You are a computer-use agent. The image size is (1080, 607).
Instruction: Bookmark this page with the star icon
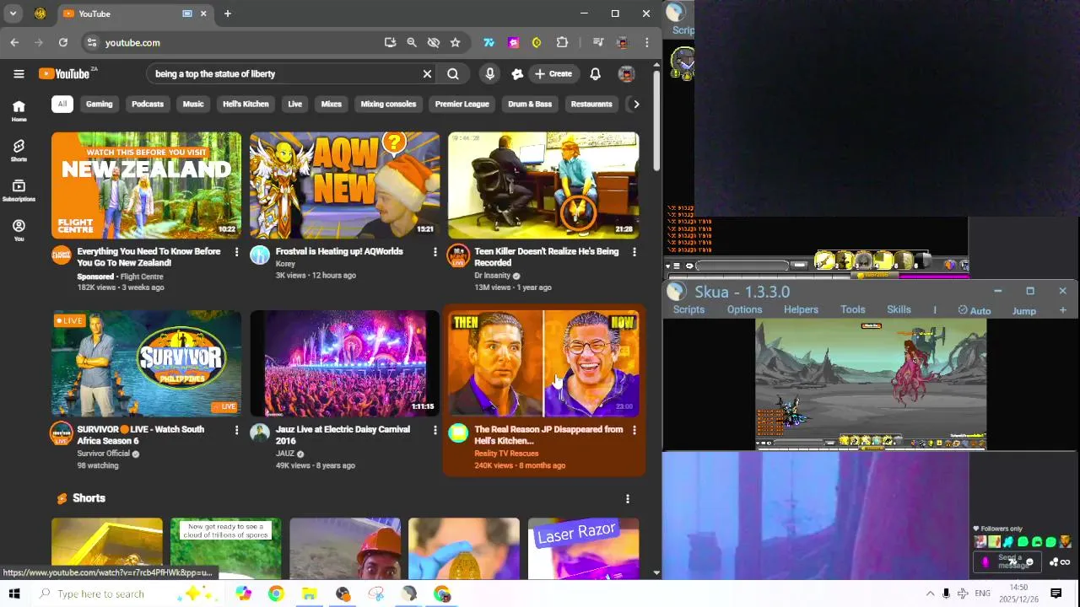click(455, 42)
